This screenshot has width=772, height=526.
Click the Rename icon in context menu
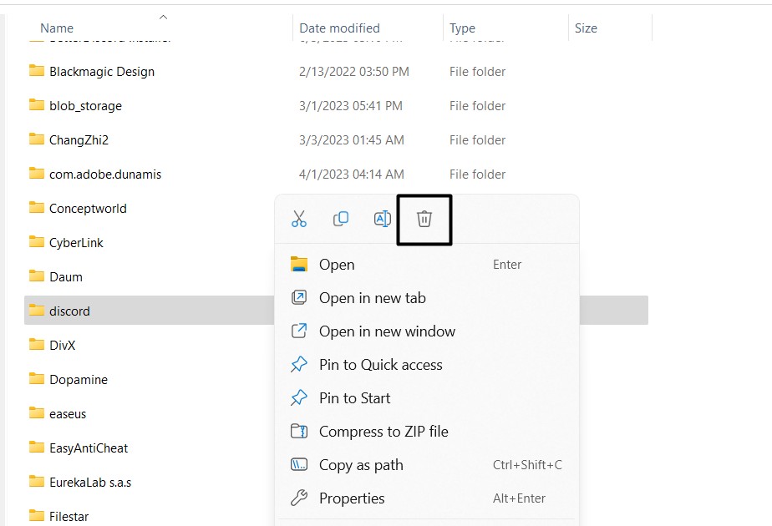[x=382, y=219]
